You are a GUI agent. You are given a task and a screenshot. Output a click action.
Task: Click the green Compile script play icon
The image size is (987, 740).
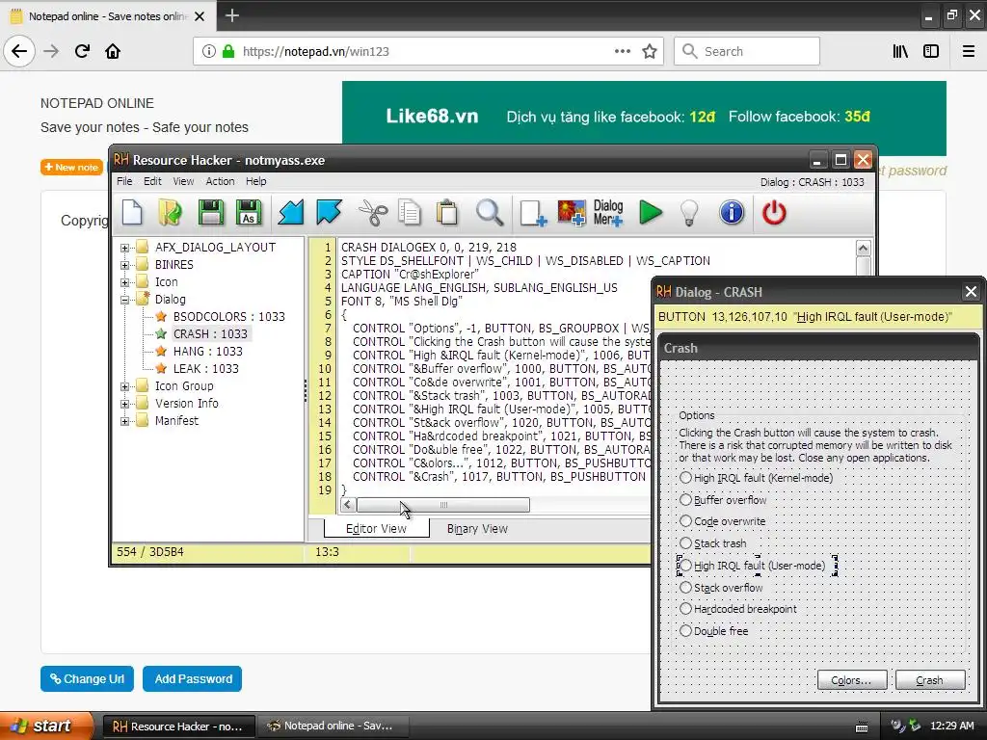point(651,213)
